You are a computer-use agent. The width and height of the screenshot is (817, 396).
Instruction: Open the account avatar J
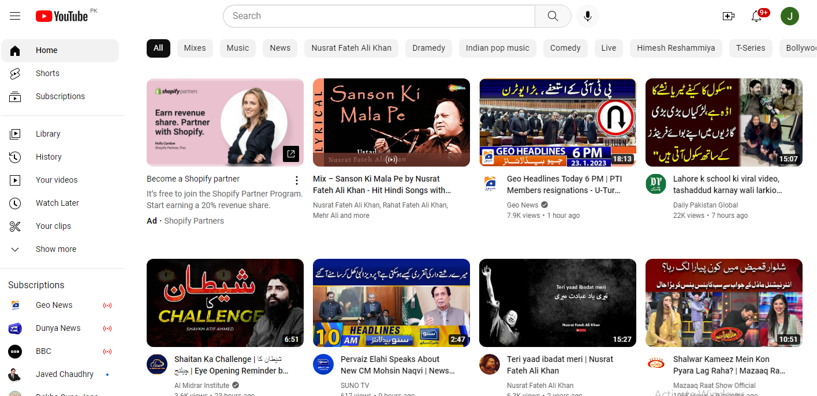(790, 16)
